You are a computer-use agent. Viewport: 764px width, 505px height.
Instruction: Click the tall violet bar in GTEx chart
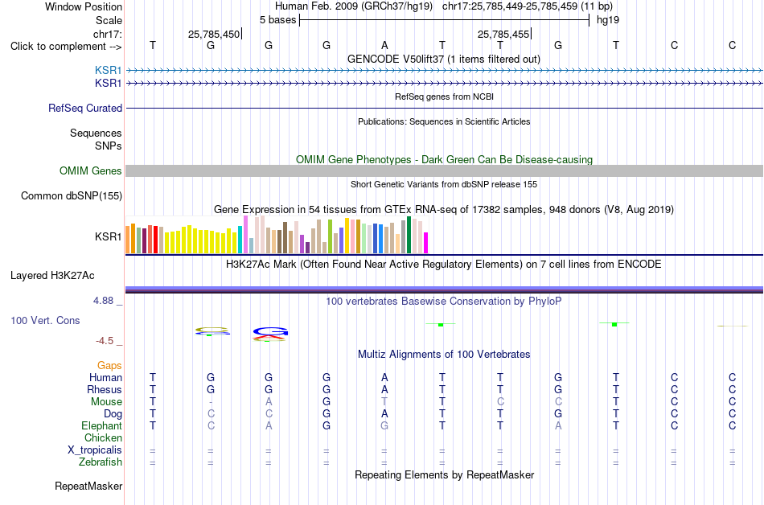245,235
